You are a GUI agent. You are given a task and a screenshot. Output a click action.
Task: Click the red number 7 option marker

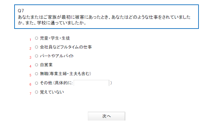[x=30, y=94]
